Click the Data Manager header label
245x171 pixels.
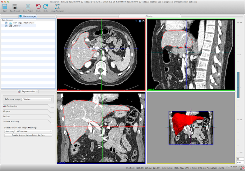click(x=7, y=20)
